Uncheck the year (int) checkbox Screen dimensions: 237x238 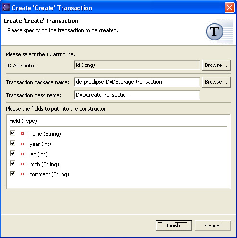coord(12,143)
